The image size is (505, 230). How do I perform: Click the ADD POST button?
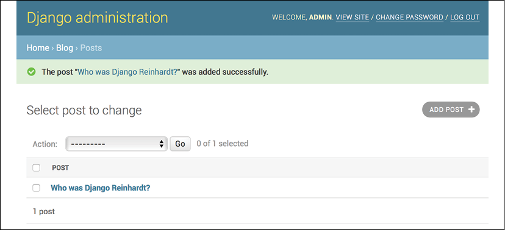451,110
